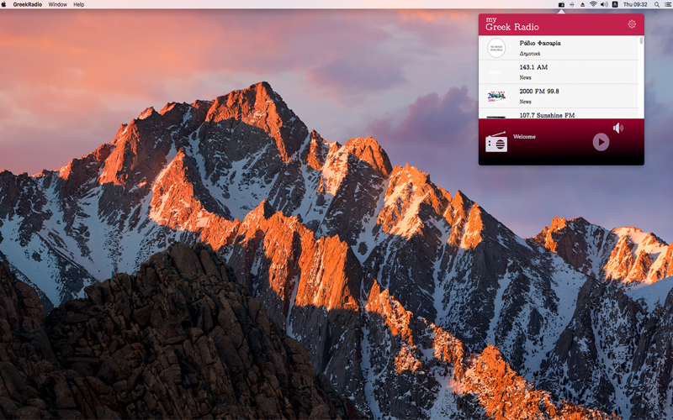Open the Notification Center icon
Screen dimensions: 673x420
coord(668,4)
